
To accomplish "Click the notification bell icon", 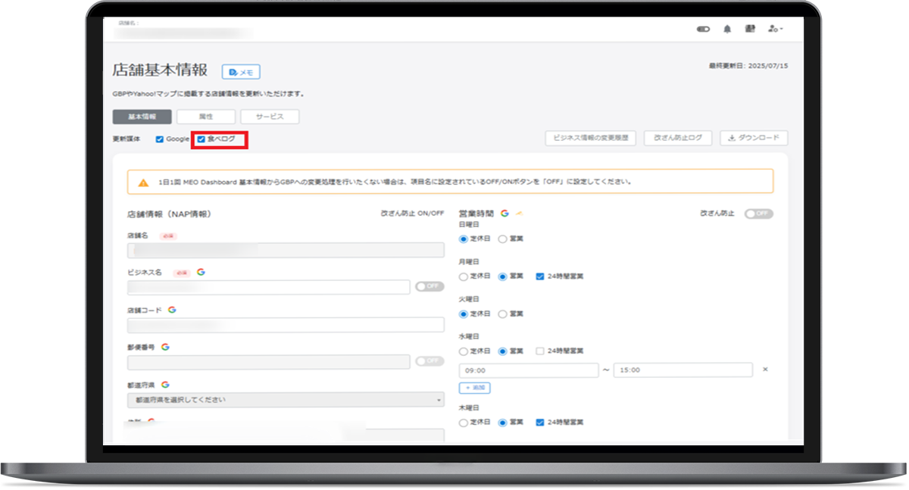I will coord(727,29).
